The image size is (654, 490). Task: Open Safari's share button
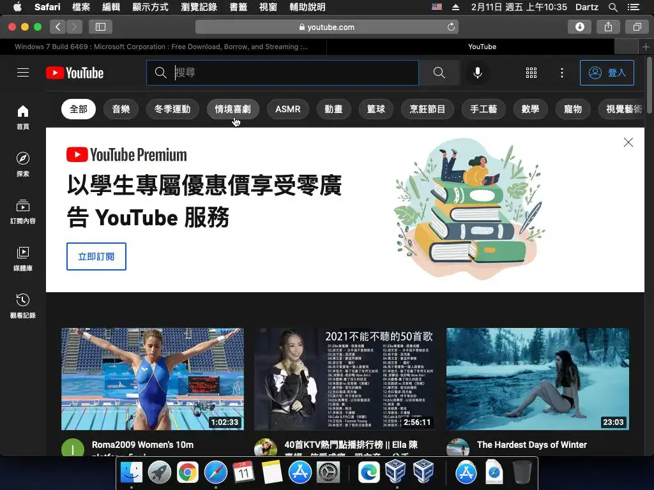608,27
